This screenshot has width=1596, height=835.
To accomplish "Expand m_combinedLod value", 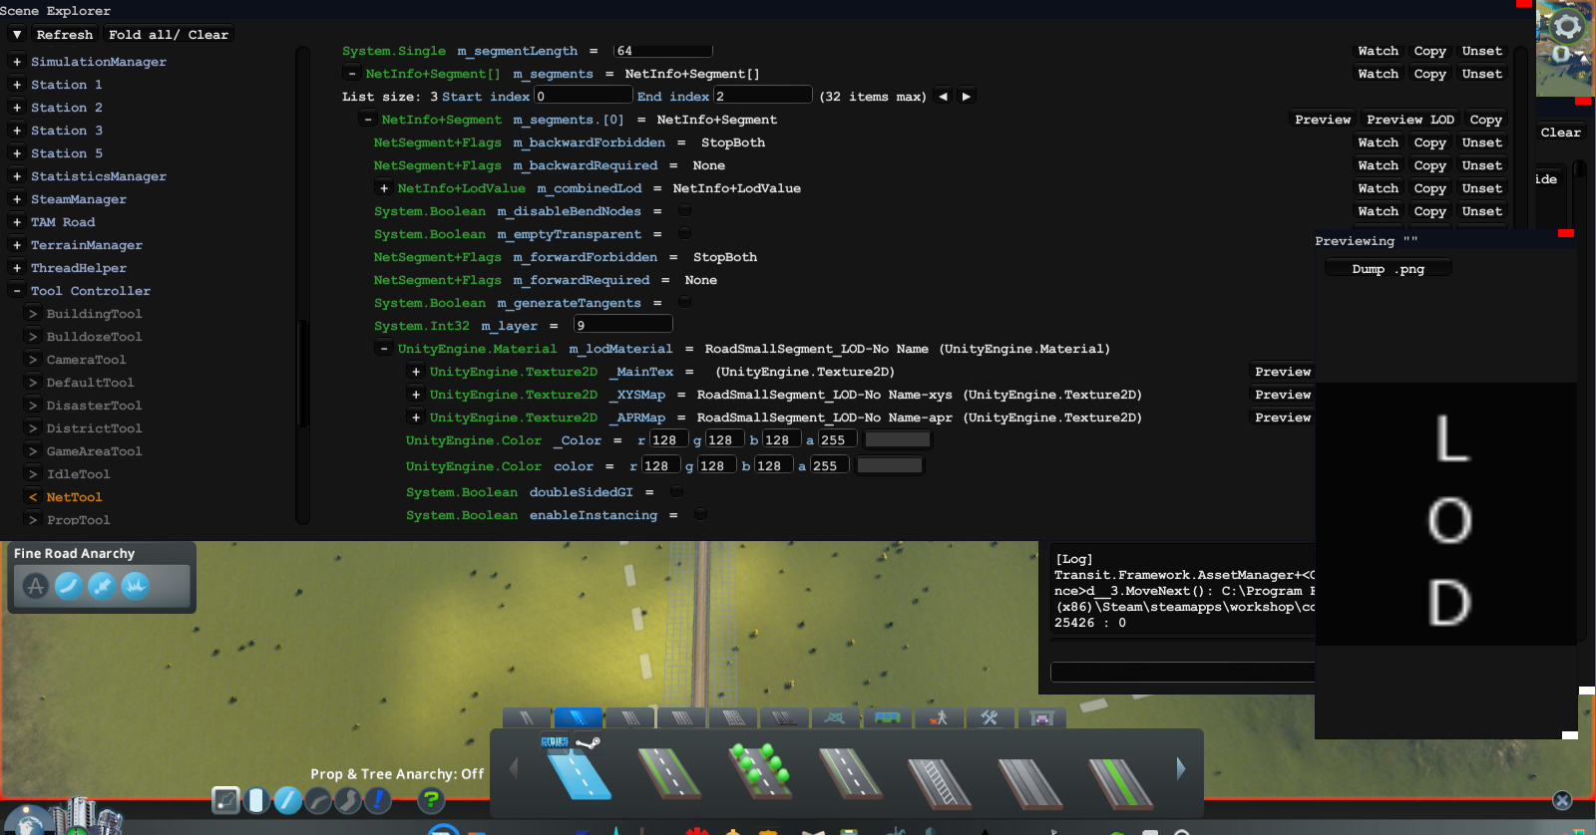I will [383, 188].
